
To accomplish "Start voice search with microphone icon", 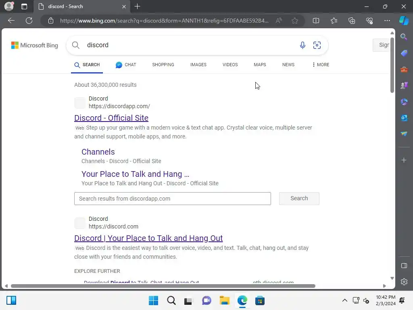I will [302, 45].
